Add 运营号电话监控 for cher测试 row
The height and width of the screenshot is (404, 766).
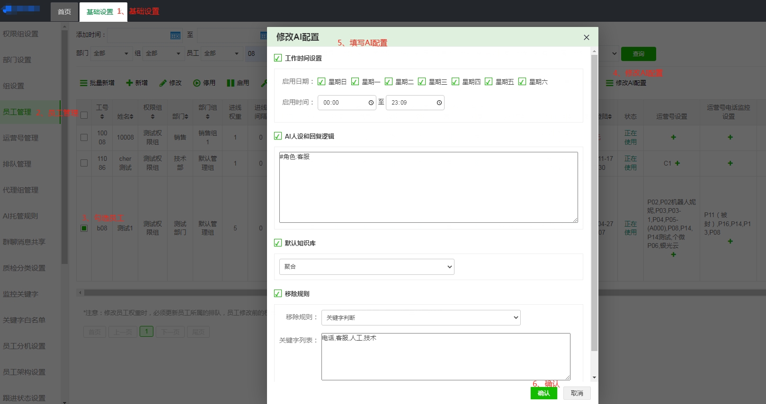[730, 163]
